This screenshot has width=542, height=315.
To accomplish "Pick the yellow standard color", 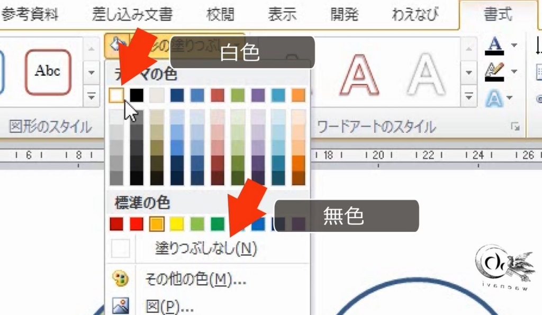I will 177,224.
